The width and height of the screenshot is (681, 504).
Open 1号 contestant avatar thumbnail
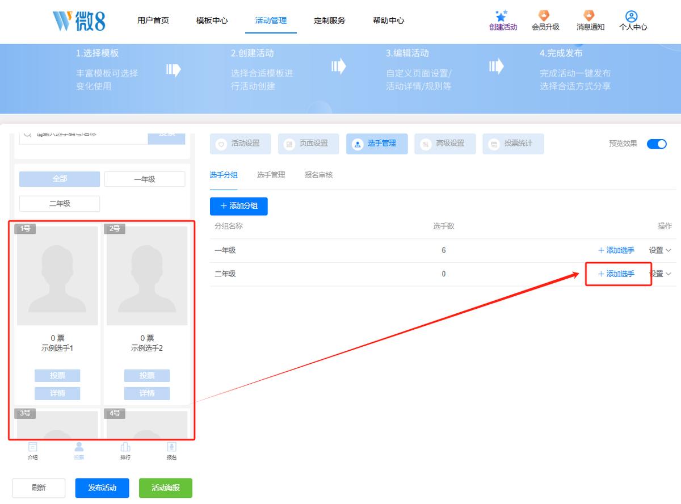[x=57, y=276]
